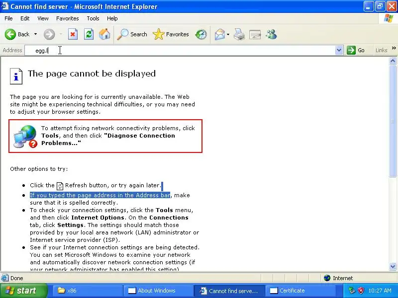Click the bold "Internet Options" text
The height and width of the screenshot is (298, 398).
pos(98,218)
